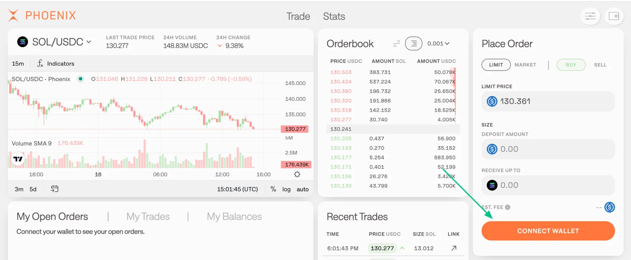
Task: Click the 130.503 ask price row
Action: pyautogui.click(x=393, y=72)
